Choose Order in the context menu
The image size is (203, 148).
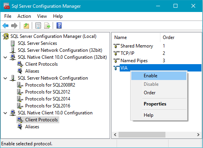coord(159,93)
